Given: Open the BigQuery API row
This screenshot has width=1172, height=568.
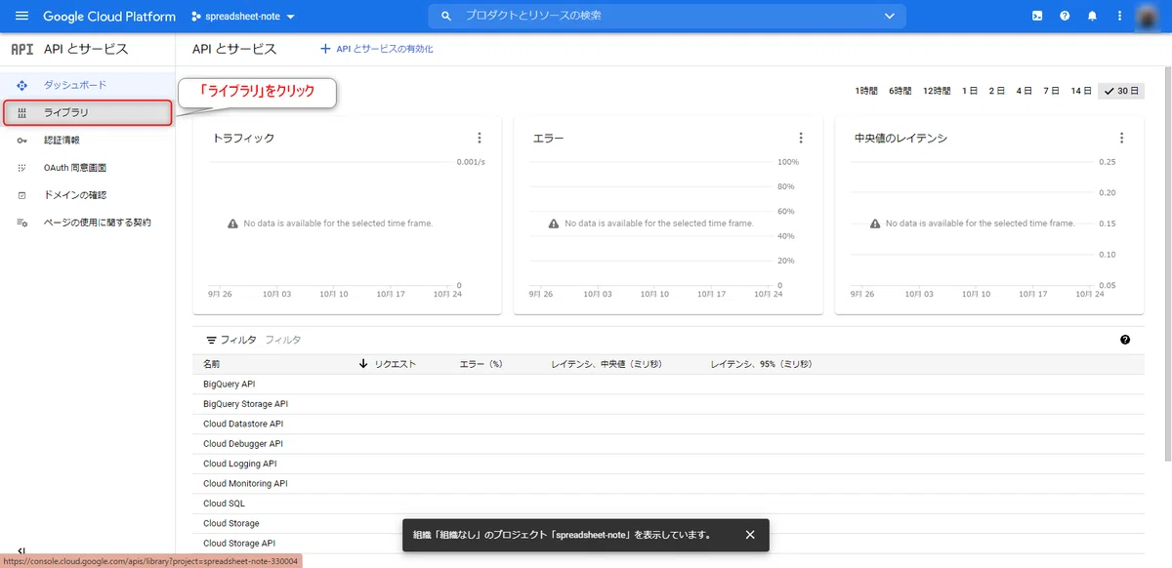Looking at the screenshot, I should 668,385.
